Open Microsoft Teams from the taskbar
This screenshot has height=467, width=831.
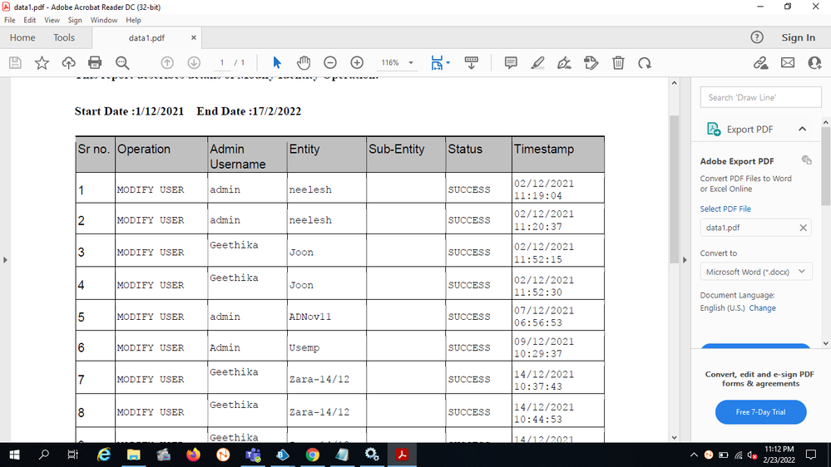[x=253, y=455]
